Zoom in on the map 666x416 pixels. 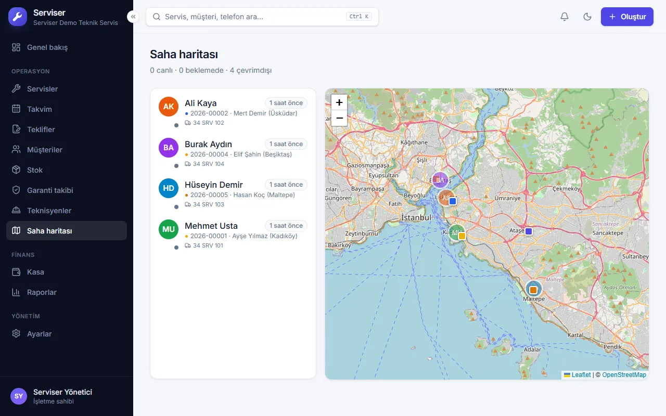(x=339, y=102)
